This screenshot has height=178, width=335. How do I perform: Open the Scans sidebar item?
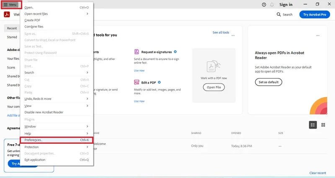click(x=11, y=67)
